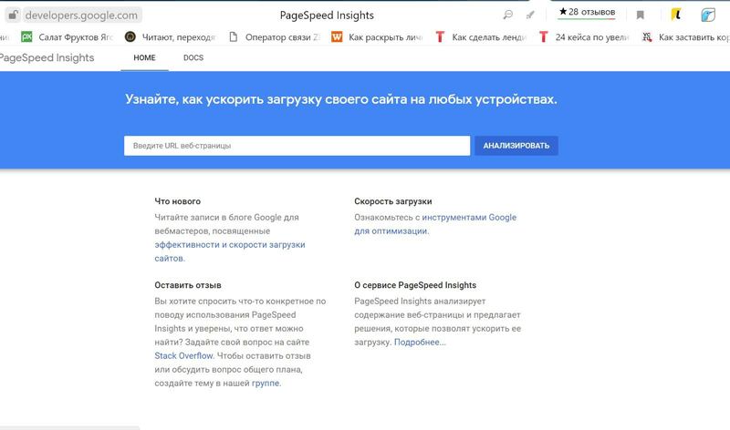Image resolution: width=730 pixels, height=430 pixels.
Task: Click the Что нового heading
Action: pyautogui.click(x=177, y=201)
